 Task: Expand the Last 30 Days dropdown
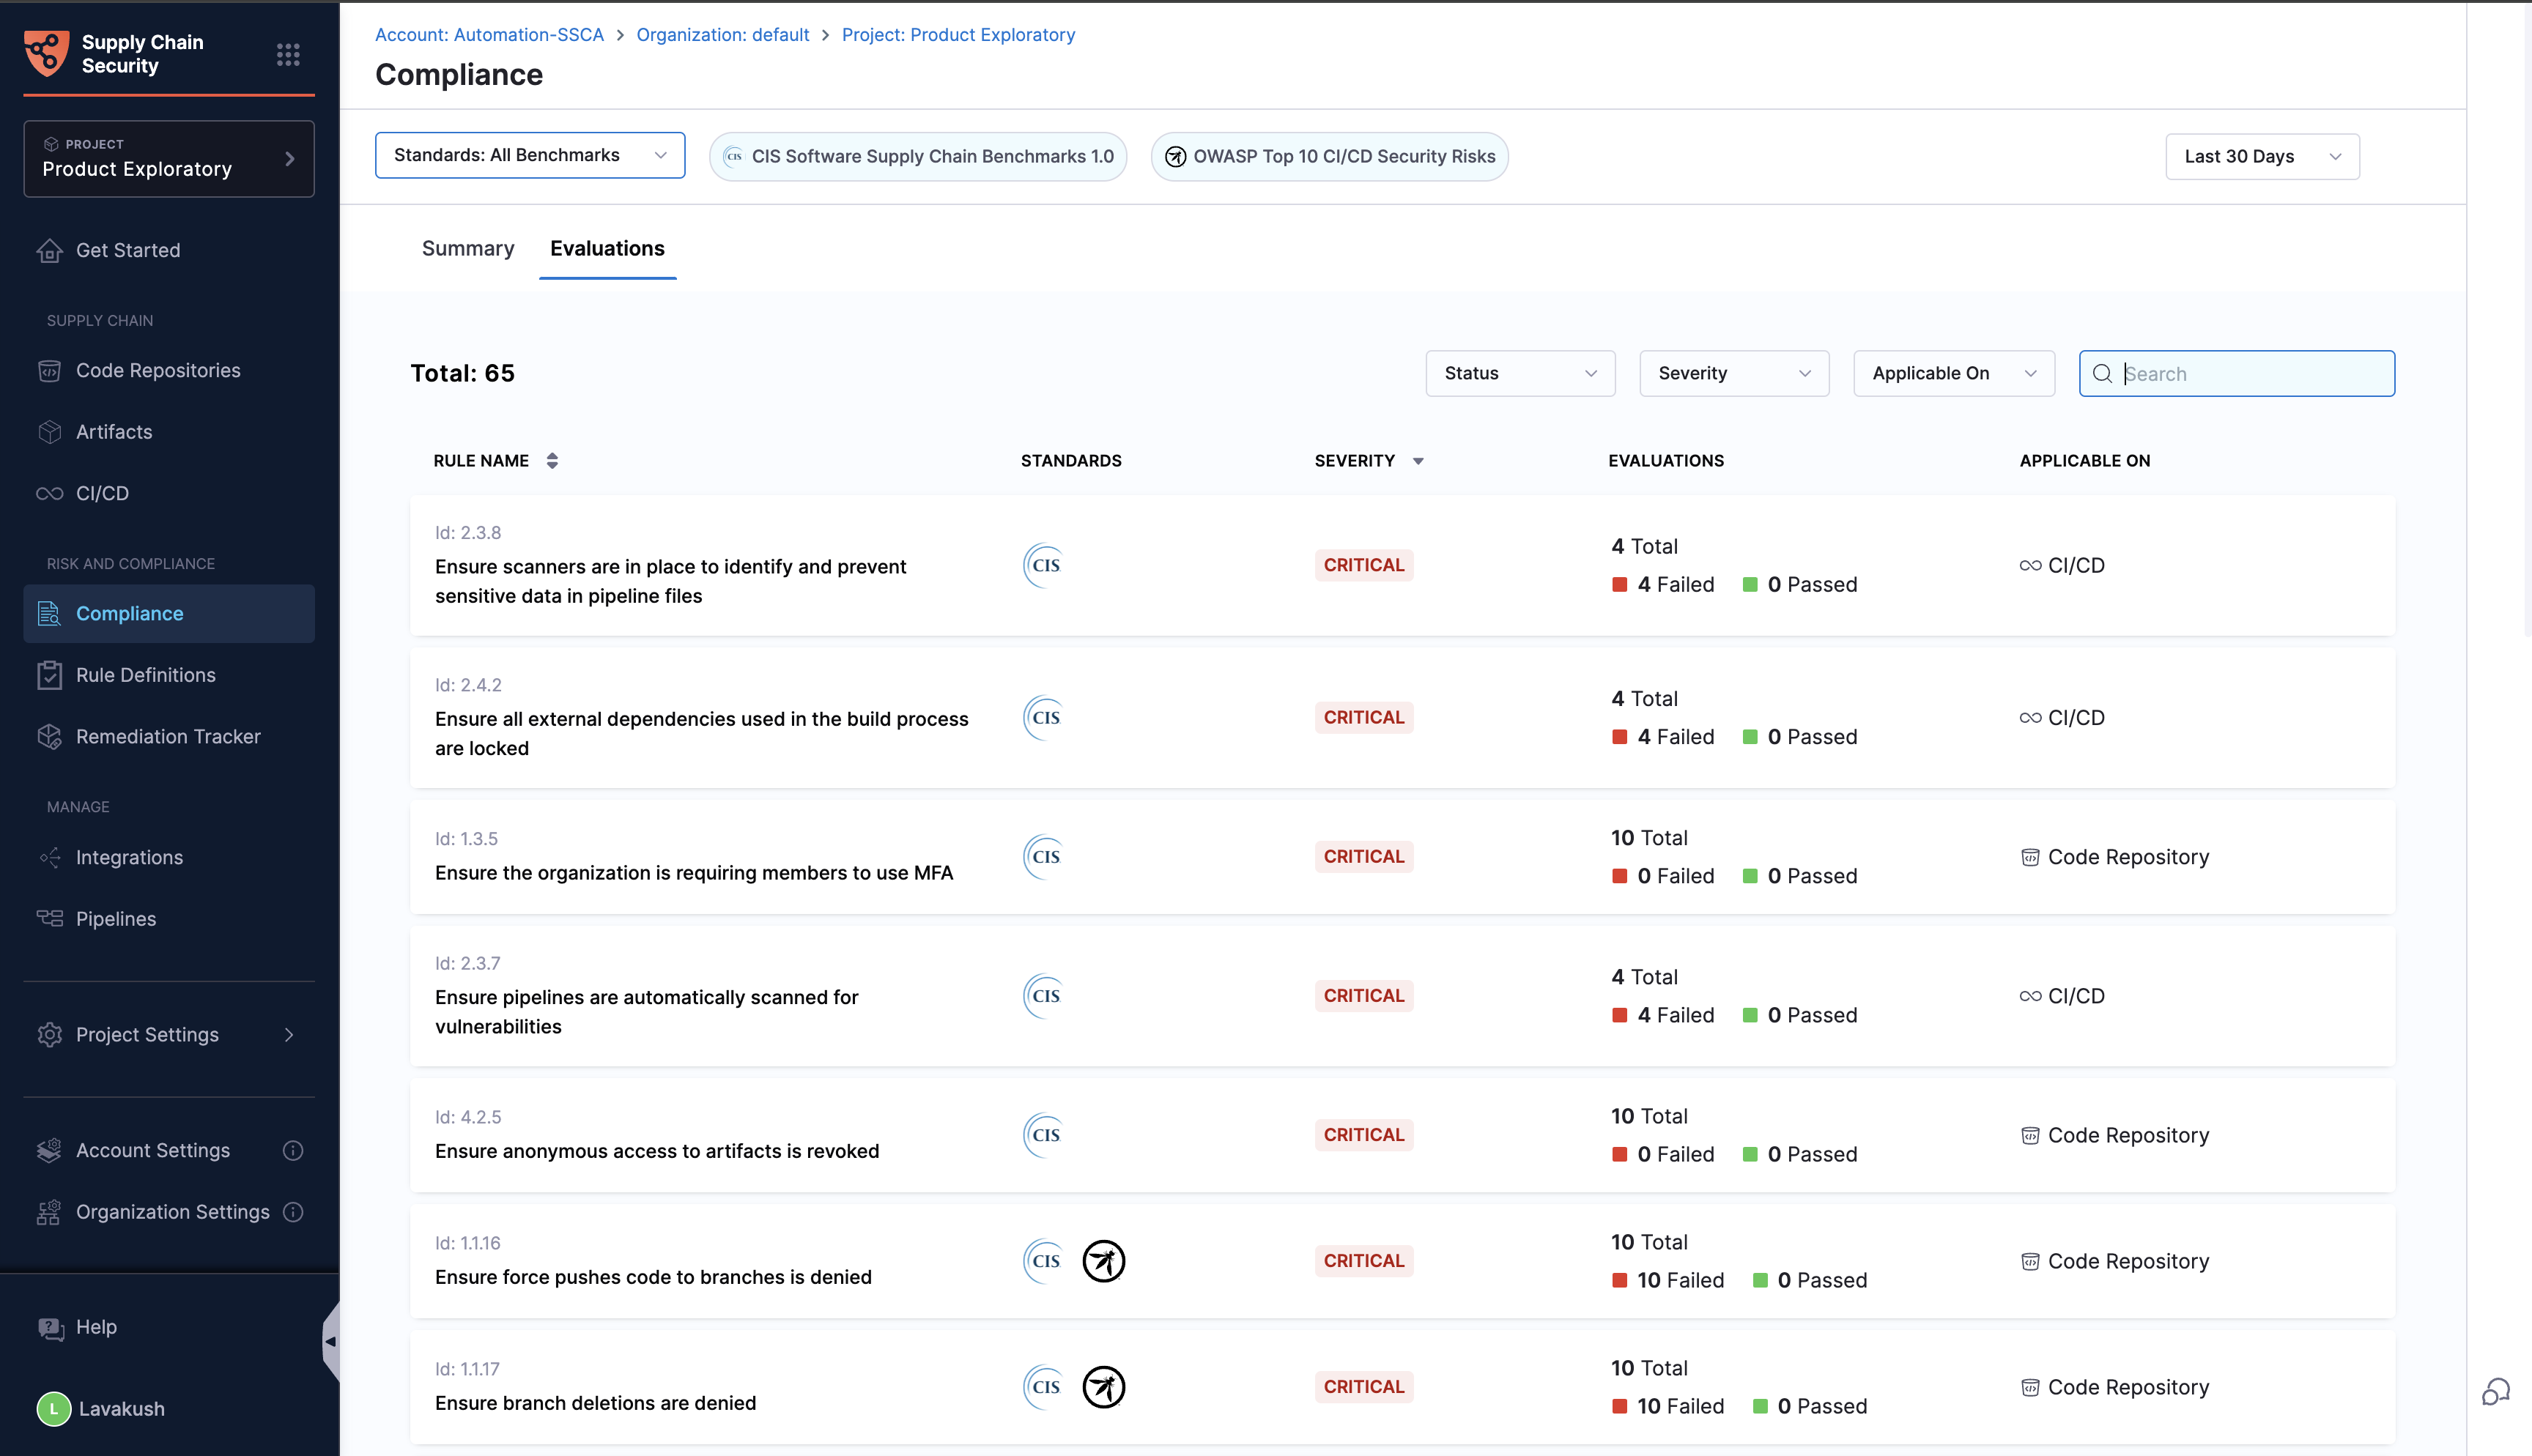[x=2262, y=156]
